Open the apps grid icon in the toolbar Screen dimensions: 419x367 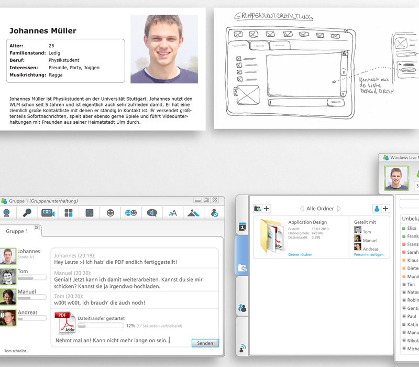tap(68, 212)
